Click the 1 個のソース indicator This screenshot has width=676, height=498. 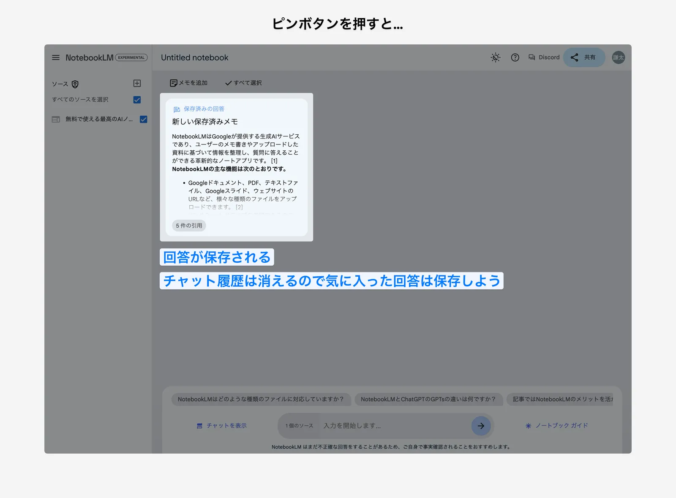(299, 426)
